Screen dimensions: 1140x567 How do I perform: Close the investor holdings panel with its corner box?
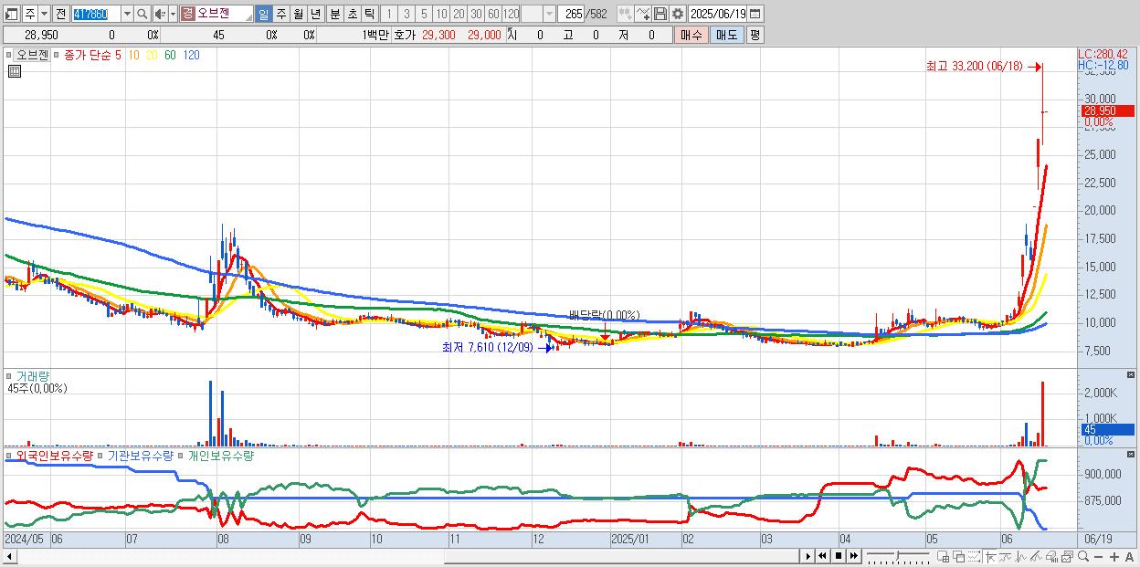pos(1130,454)
